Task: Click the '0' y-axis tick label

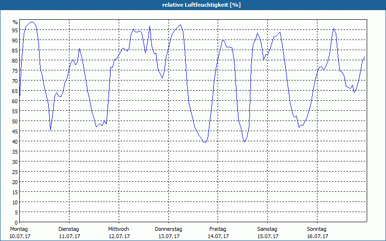Action: point(16,222)
